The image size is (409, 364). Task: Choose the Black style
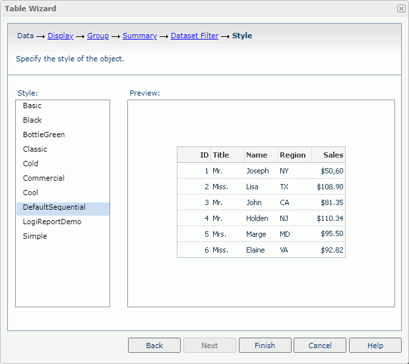click(32, 120)
